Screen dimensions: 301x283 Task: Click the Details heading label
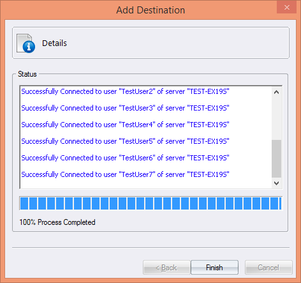pos(54,43)
